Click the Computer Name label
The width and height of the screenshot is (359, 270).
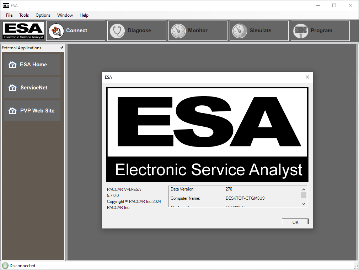click(x=185, y=198)
